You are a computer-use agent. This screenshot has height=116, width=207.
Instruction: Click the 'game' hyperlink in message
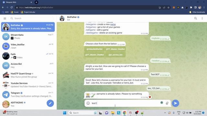[x=113, y=24]
